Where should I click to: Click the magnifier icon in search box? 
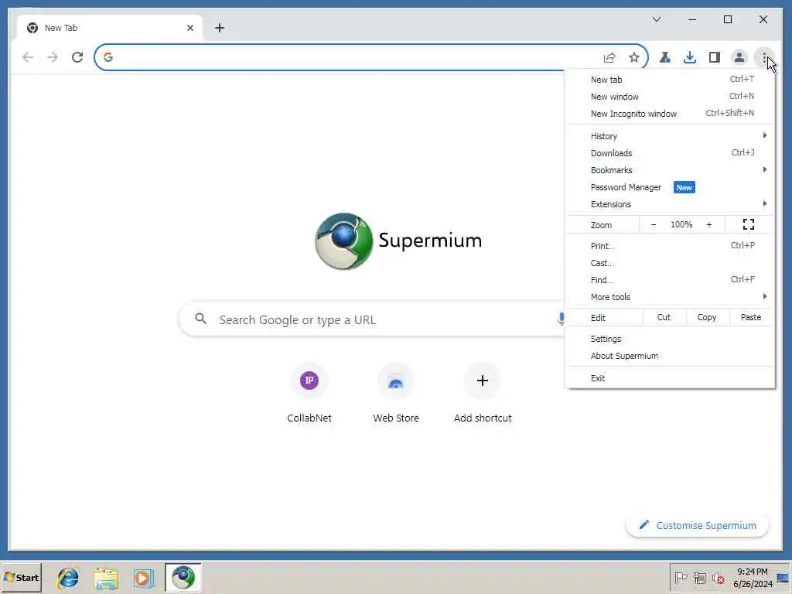[200, 319]
